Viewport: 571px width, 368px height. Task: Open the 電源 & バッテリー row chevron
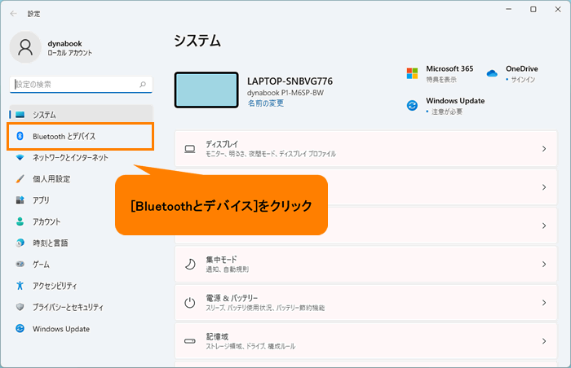544,303
